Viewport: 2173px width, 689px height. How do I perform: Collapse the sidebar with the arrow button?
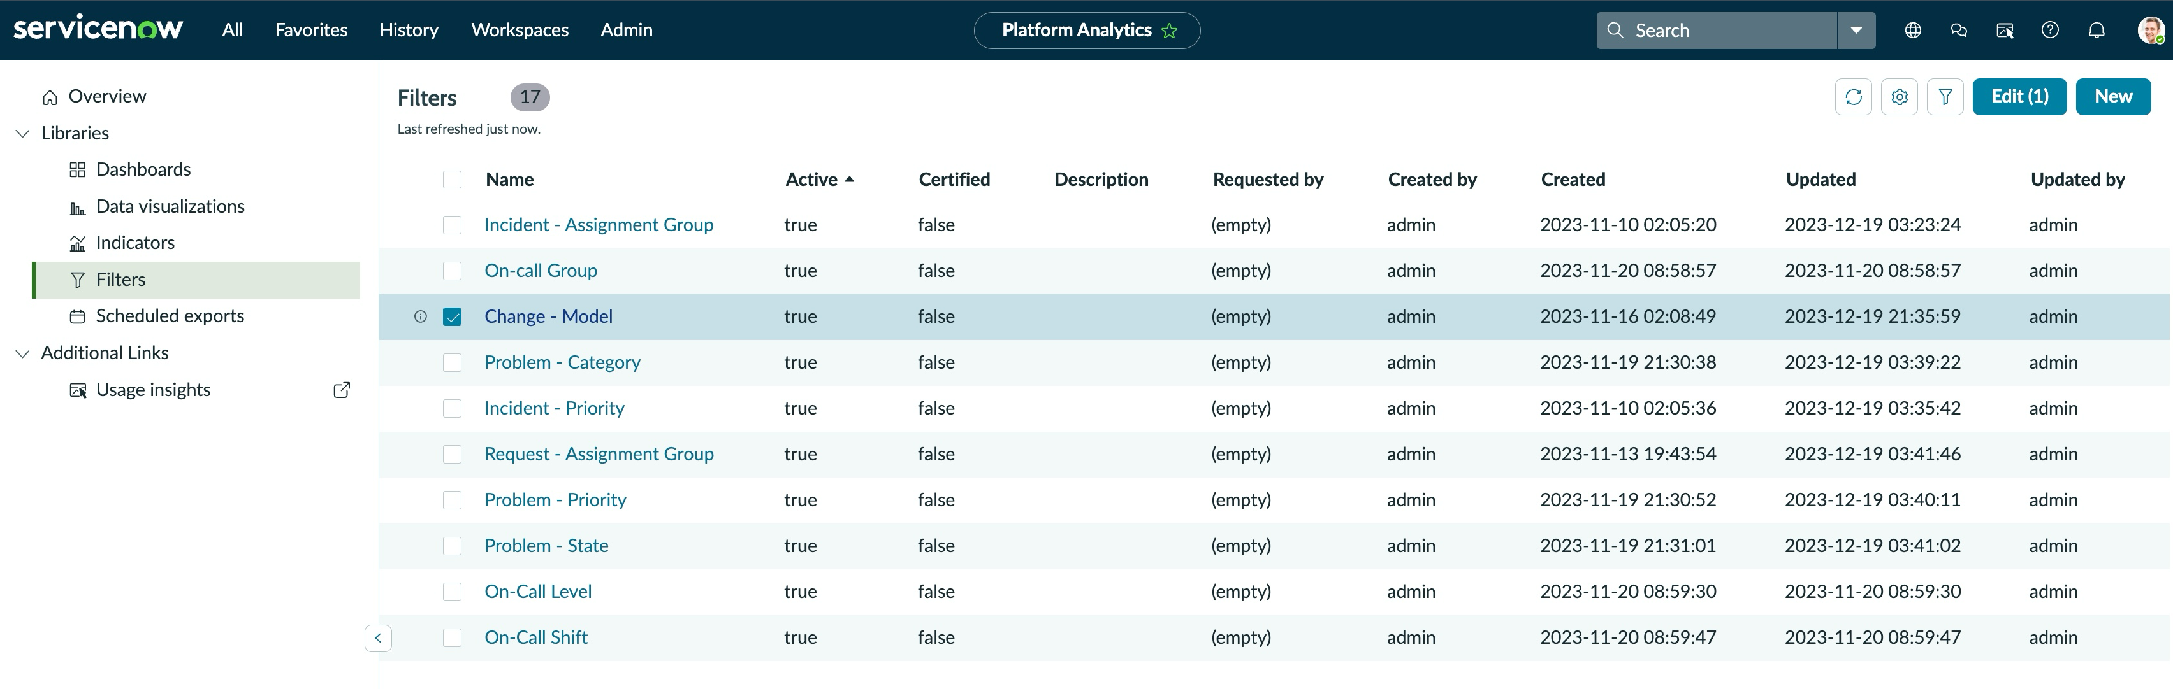pyautogui.click(x=378, y=637)
